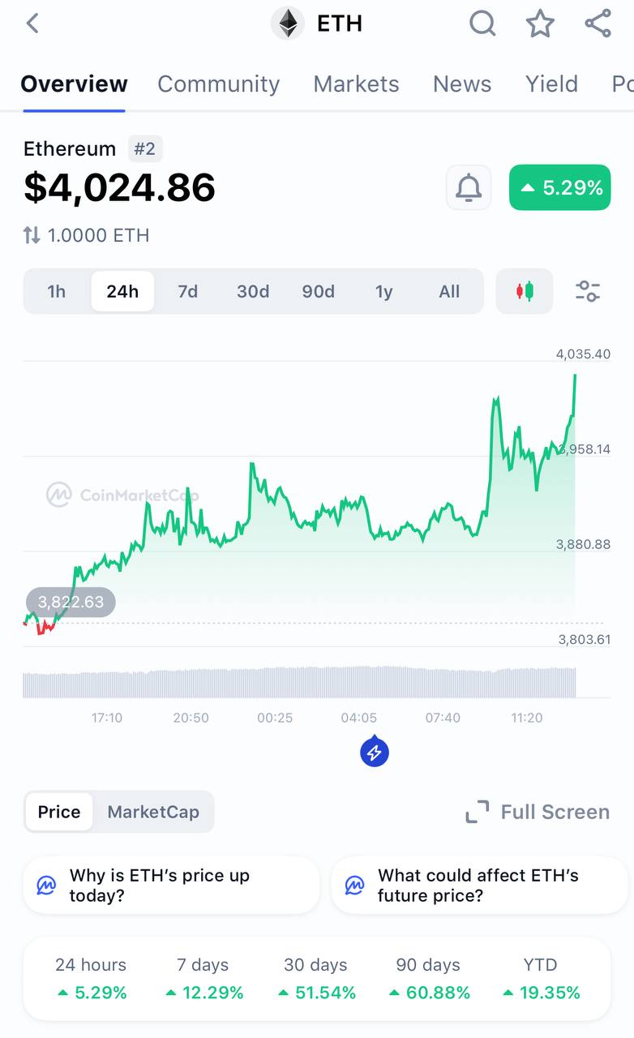Image resolution: width=634 pixels, height=1038 pixels.
Task: Open search with the magnifier icon
Action: (482, 24)
